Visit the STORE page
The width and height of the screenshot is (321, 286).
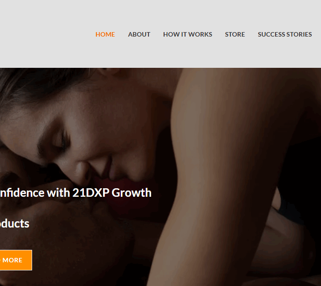(x=235, y=34)
